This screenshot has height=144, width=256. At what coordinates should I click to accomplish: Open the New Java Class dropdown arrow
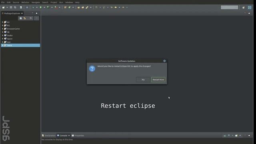point(73,7)
